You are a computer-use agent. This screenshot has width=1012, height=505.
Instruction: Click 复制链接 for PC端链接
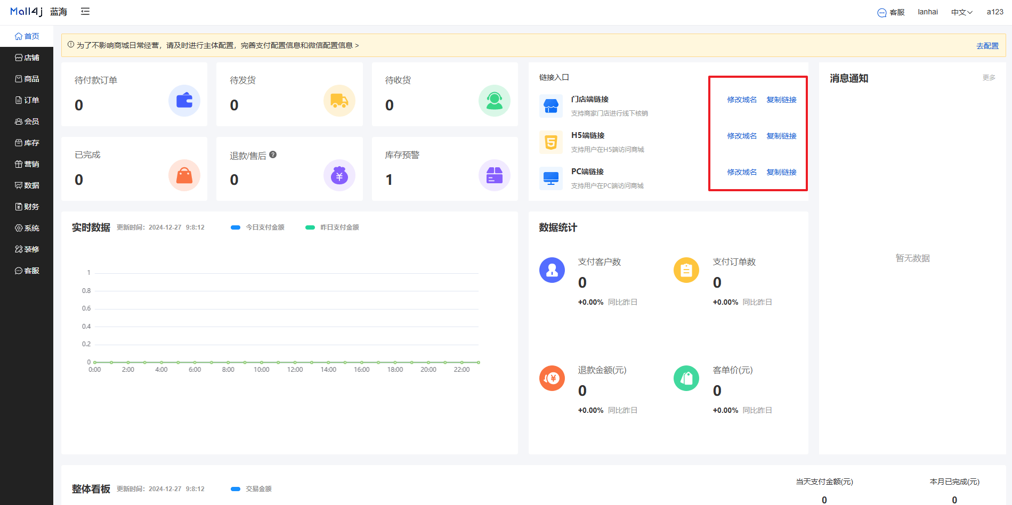(x=782, y=172)
